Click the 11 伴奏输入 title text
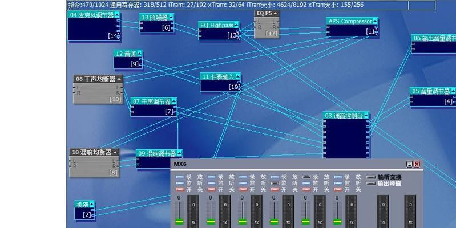The width and height of the screenshot is (456, 228). 218,77
